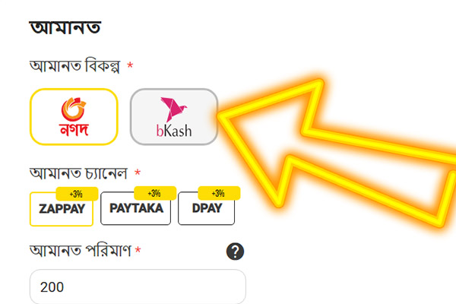Click the red নগদ wordmark text
456x304 pixels.
point(74,130)
